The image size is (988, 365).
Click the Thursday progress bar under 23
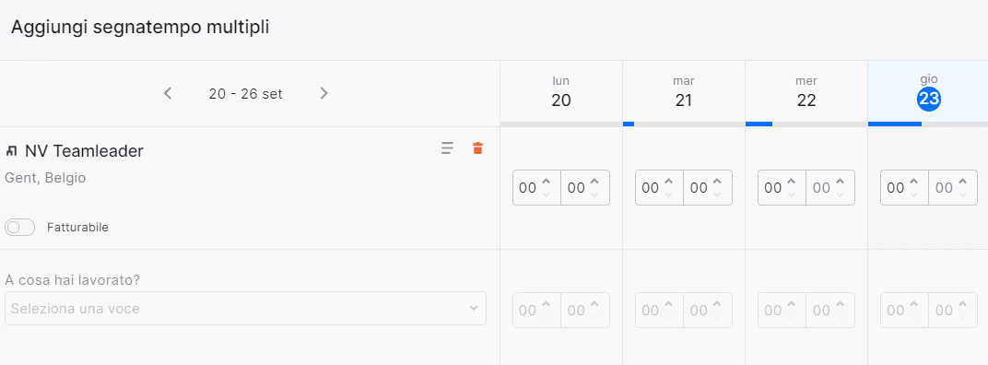(x=928, y=124)
